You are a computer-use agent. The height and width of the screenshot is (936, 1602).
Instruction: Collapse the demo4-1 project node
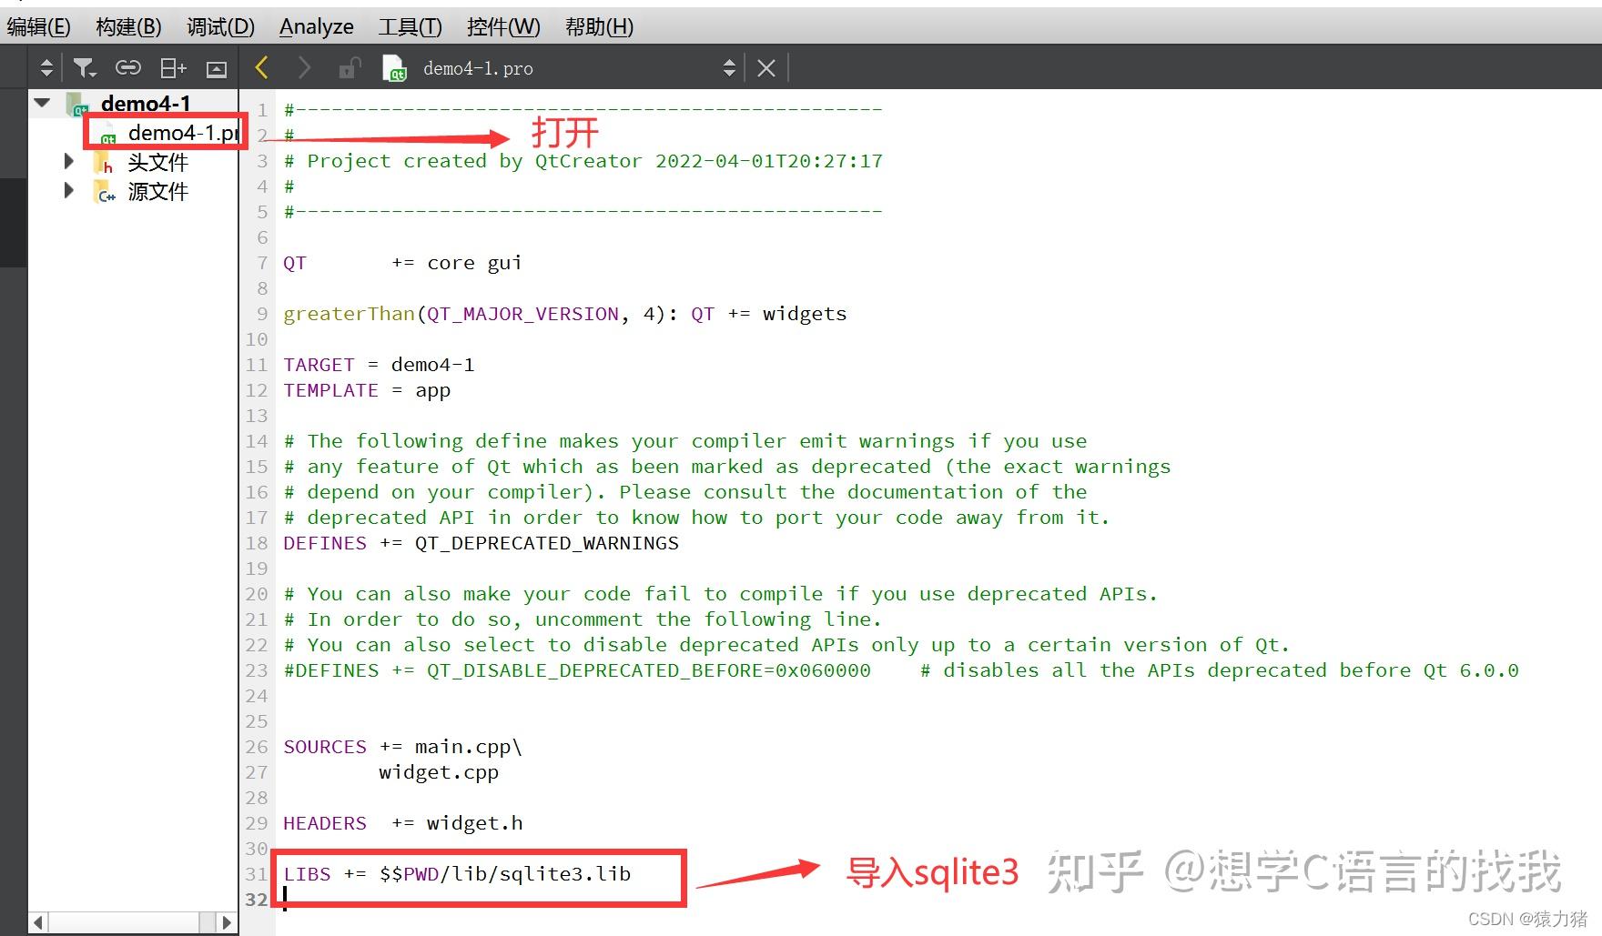click(x=42, y=103)
